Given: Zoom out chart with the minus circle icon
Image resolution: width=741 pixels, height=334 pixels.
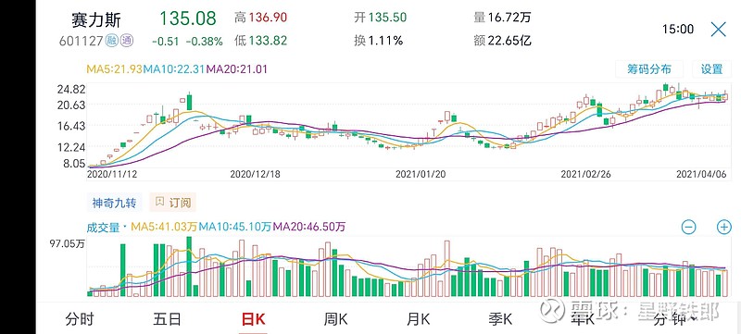Looking at the screenshot, I should coord(688,227).
